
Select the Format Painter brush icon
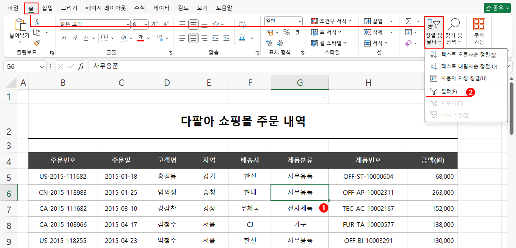(x=37, y=43)
